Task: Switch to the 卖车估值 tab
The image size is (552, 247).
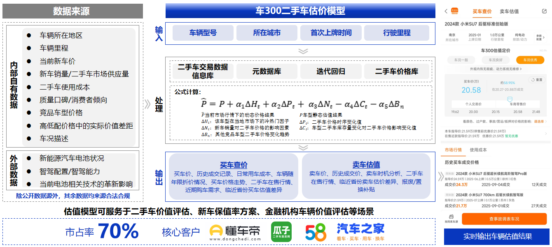Action: [x=509, y=12]
